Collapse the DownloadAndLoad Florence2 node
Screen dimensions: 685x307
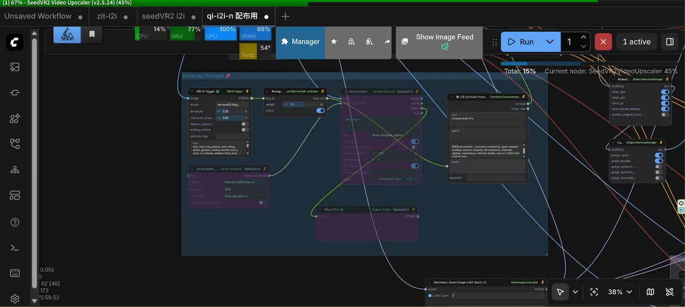[193, 169]
